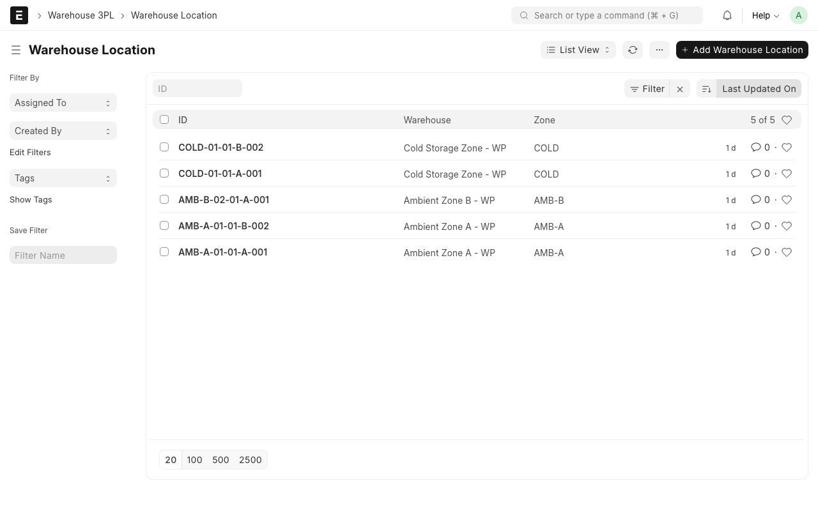Open the notifications bell
The height and width of the screenshot is (511, 818).
(x=727, y=15)
